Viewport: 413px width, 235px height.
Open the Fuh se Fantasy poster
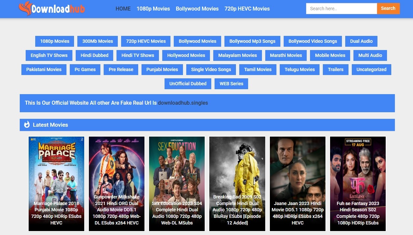[x=358, y=184]
